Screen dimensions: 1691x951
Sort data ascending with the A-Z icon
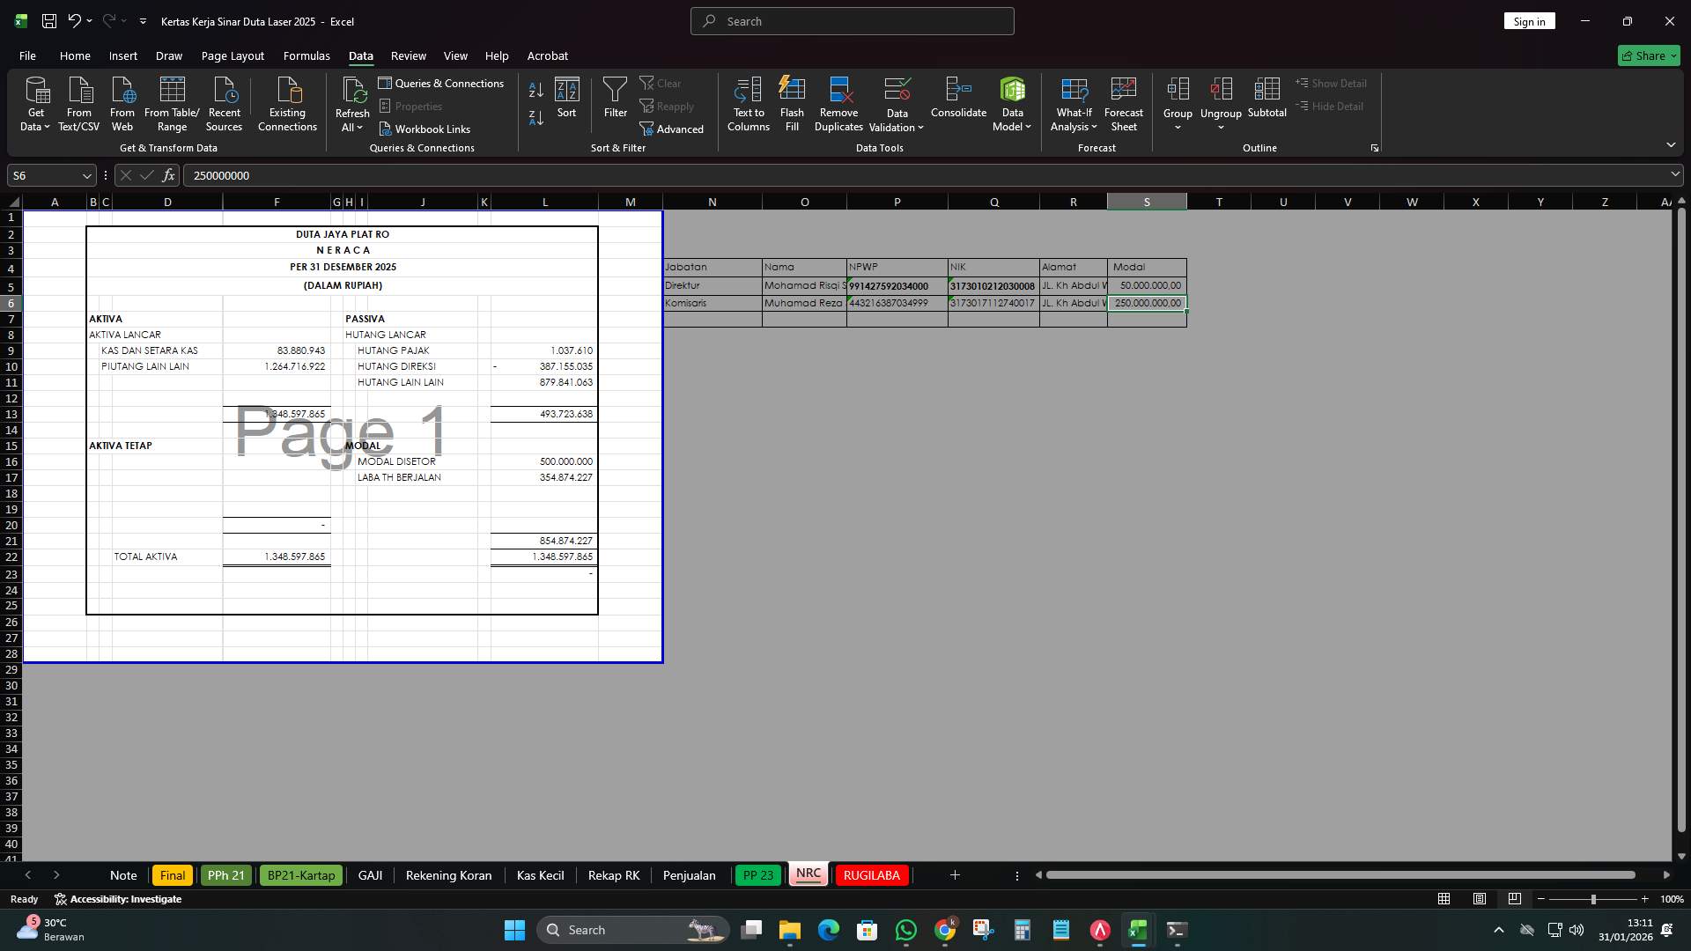[535, 89]
